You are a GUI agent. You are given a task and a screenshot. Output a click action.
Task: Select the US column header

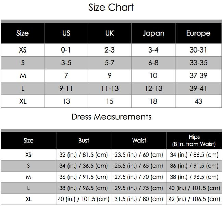tap(66, 33)
